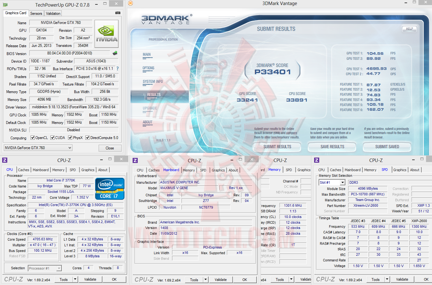Click OK in the CPU-Z Mainboard window
Image resolution: width=432 pixels, height=285 pixels.
(245, 280)
